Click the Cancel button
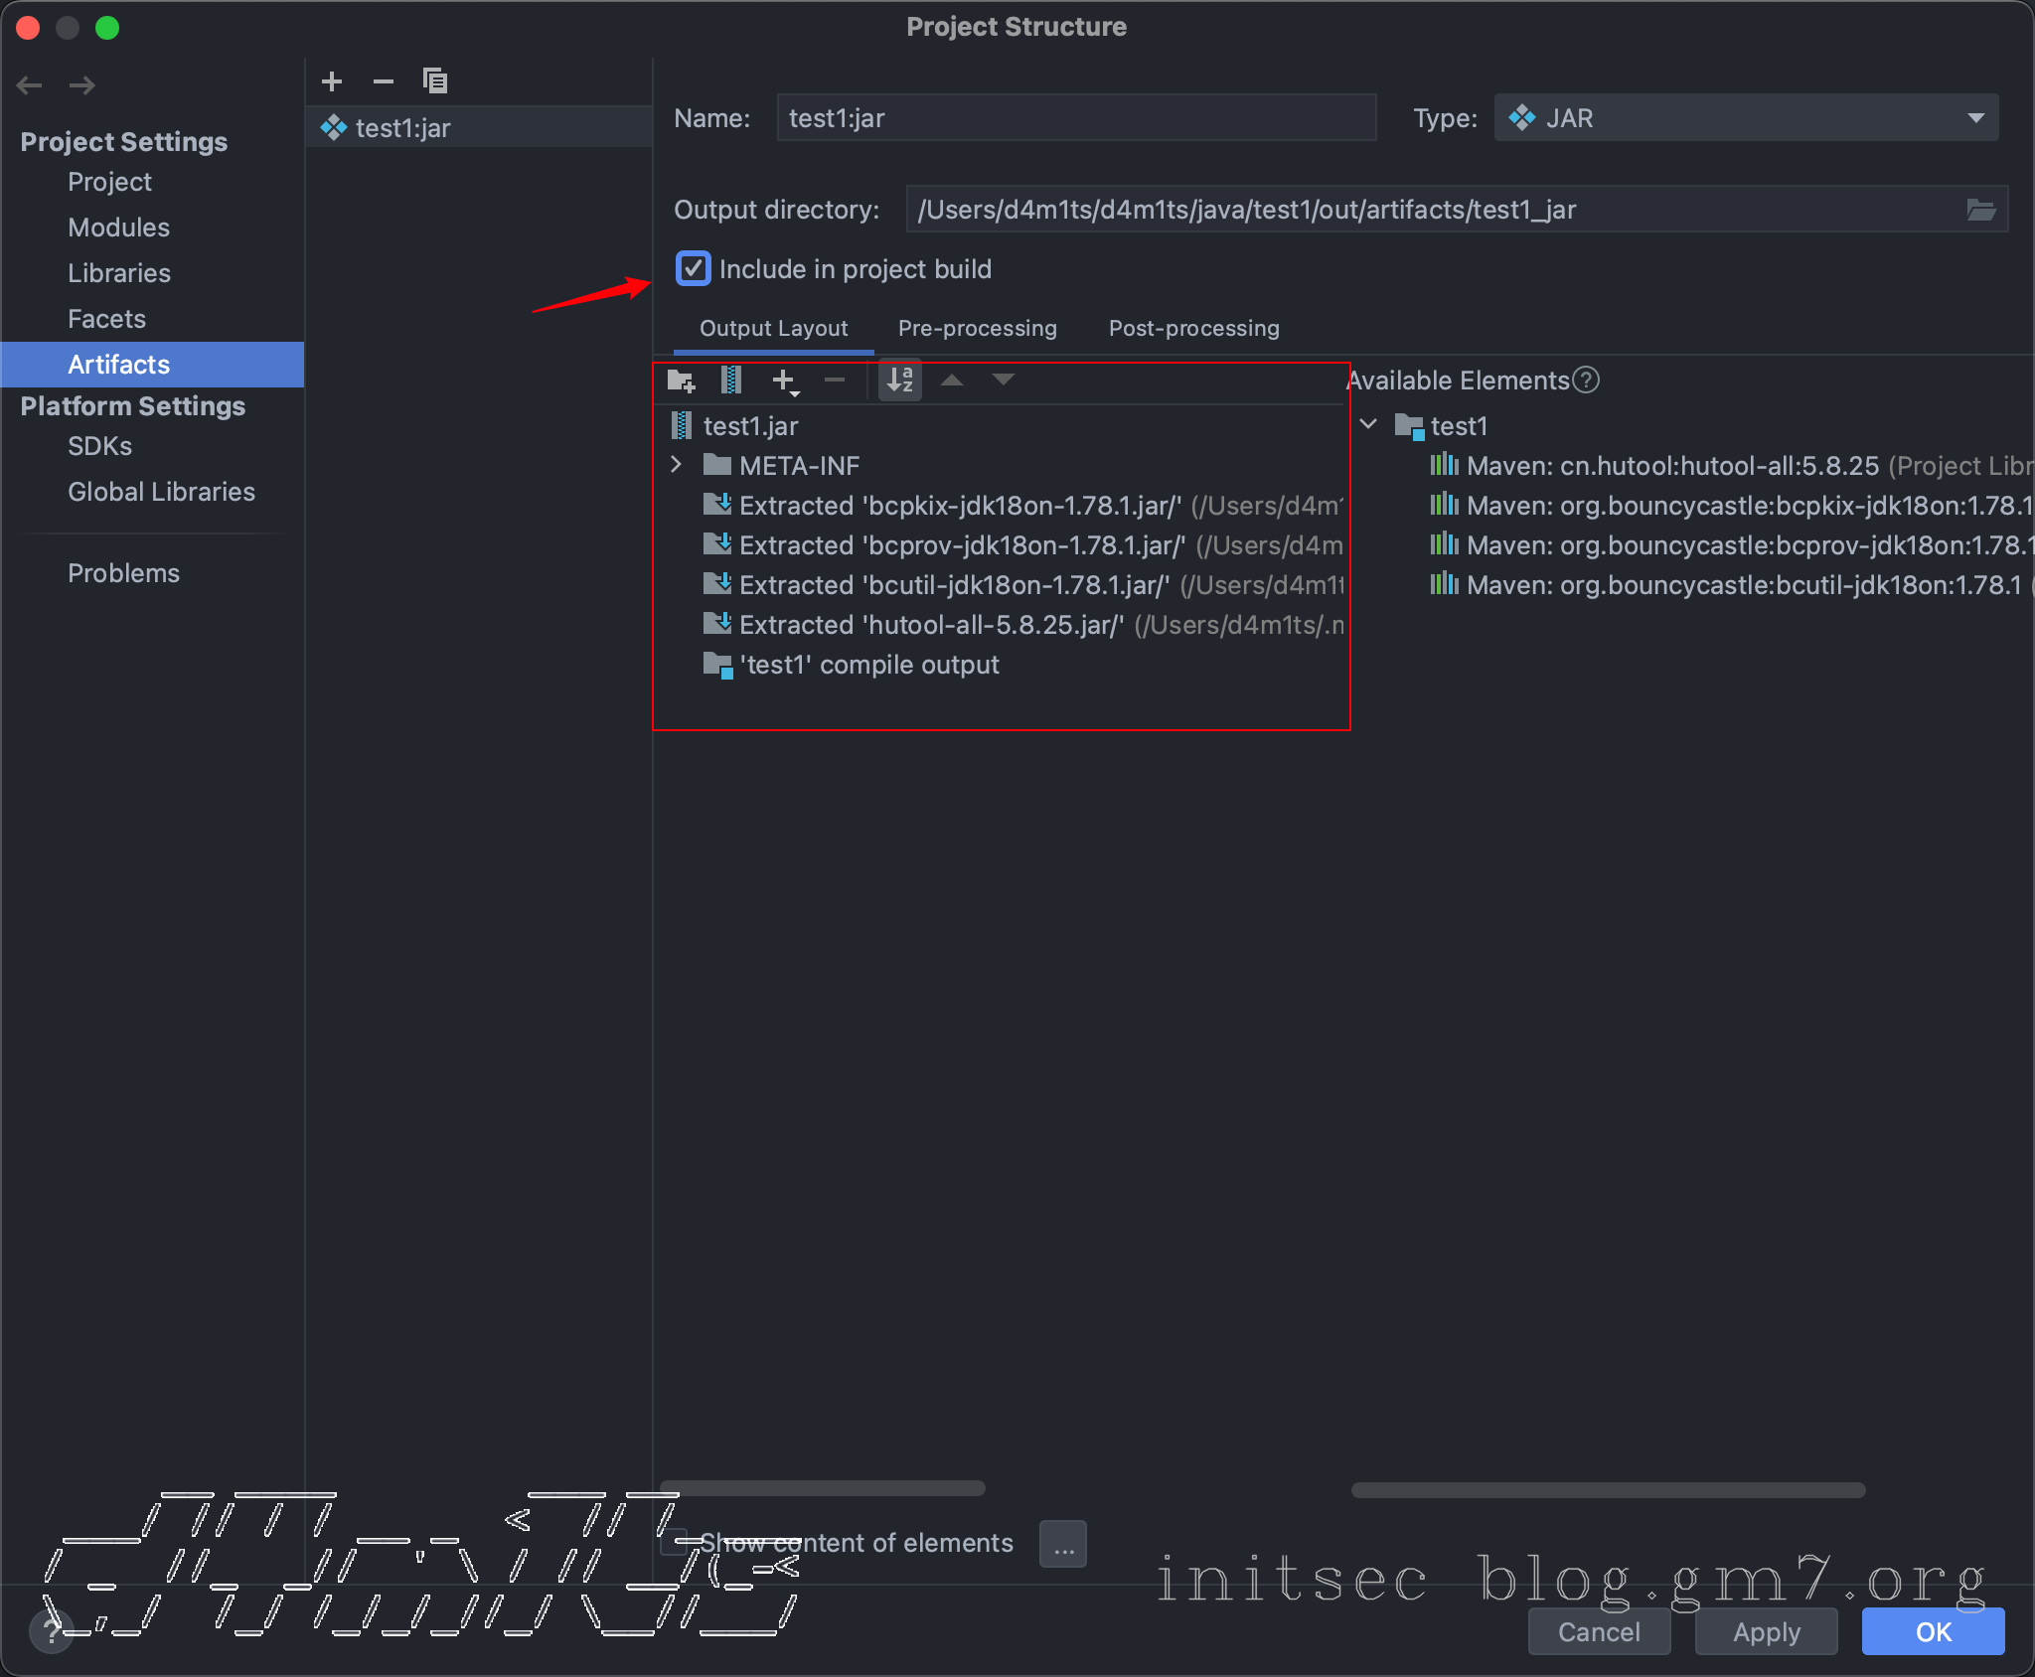The width and height of the screenshot is (2035, 1677). pos(1599,1632)
